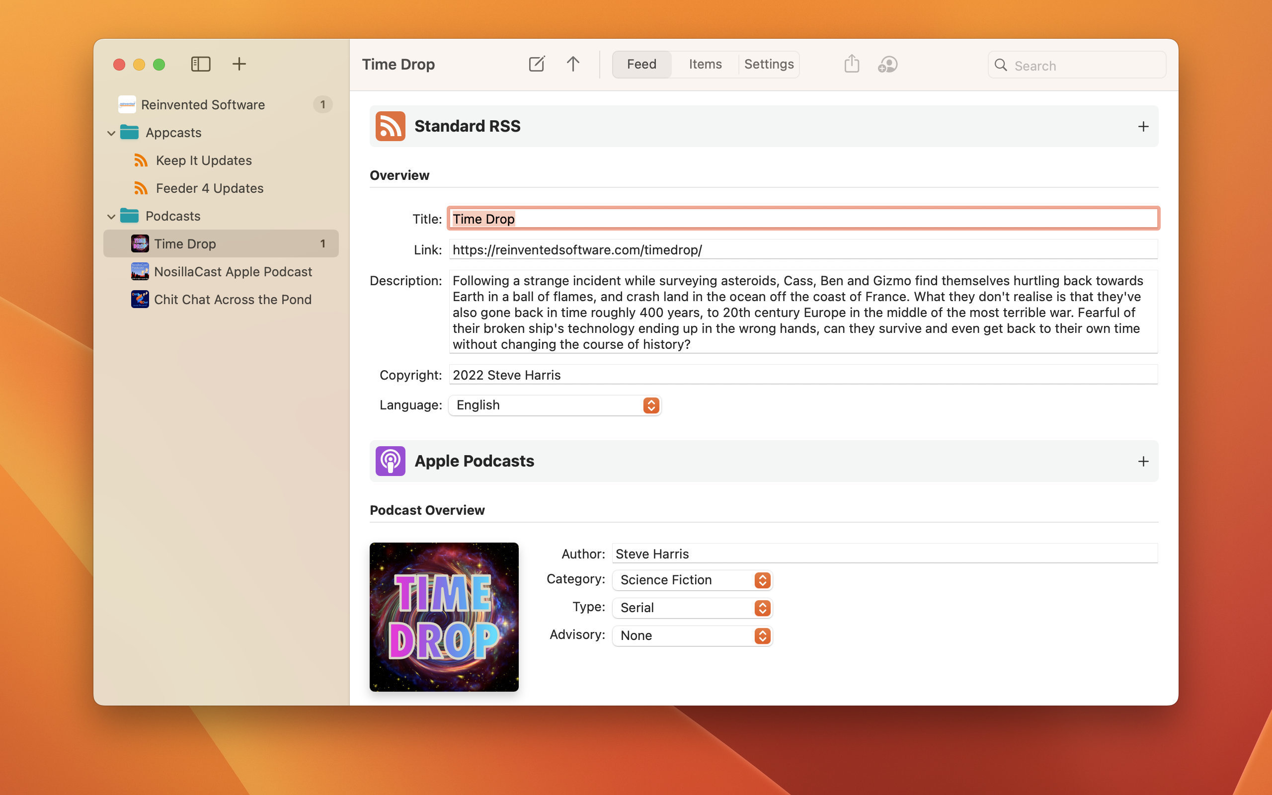Open the Language dropdown
The height and width of the screenshot is (795, 1272).
coord(555,405)
